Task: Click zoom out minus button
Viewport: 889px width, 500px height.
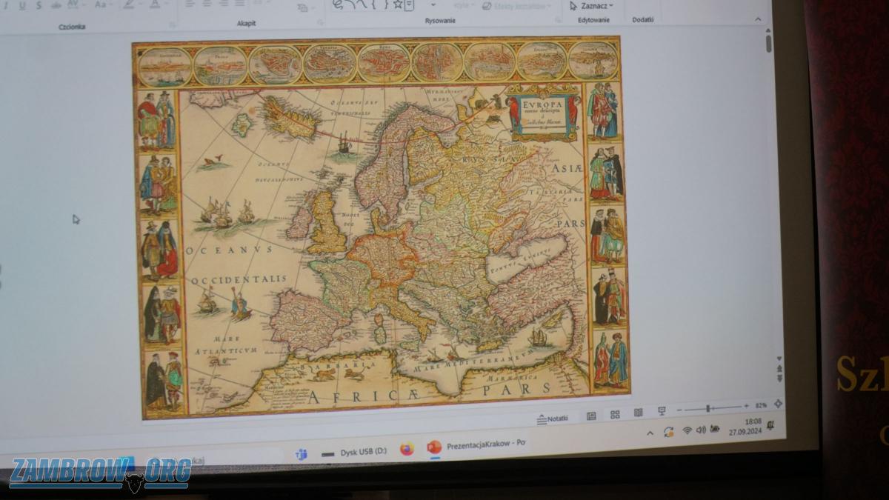Action: coord(681,410)
